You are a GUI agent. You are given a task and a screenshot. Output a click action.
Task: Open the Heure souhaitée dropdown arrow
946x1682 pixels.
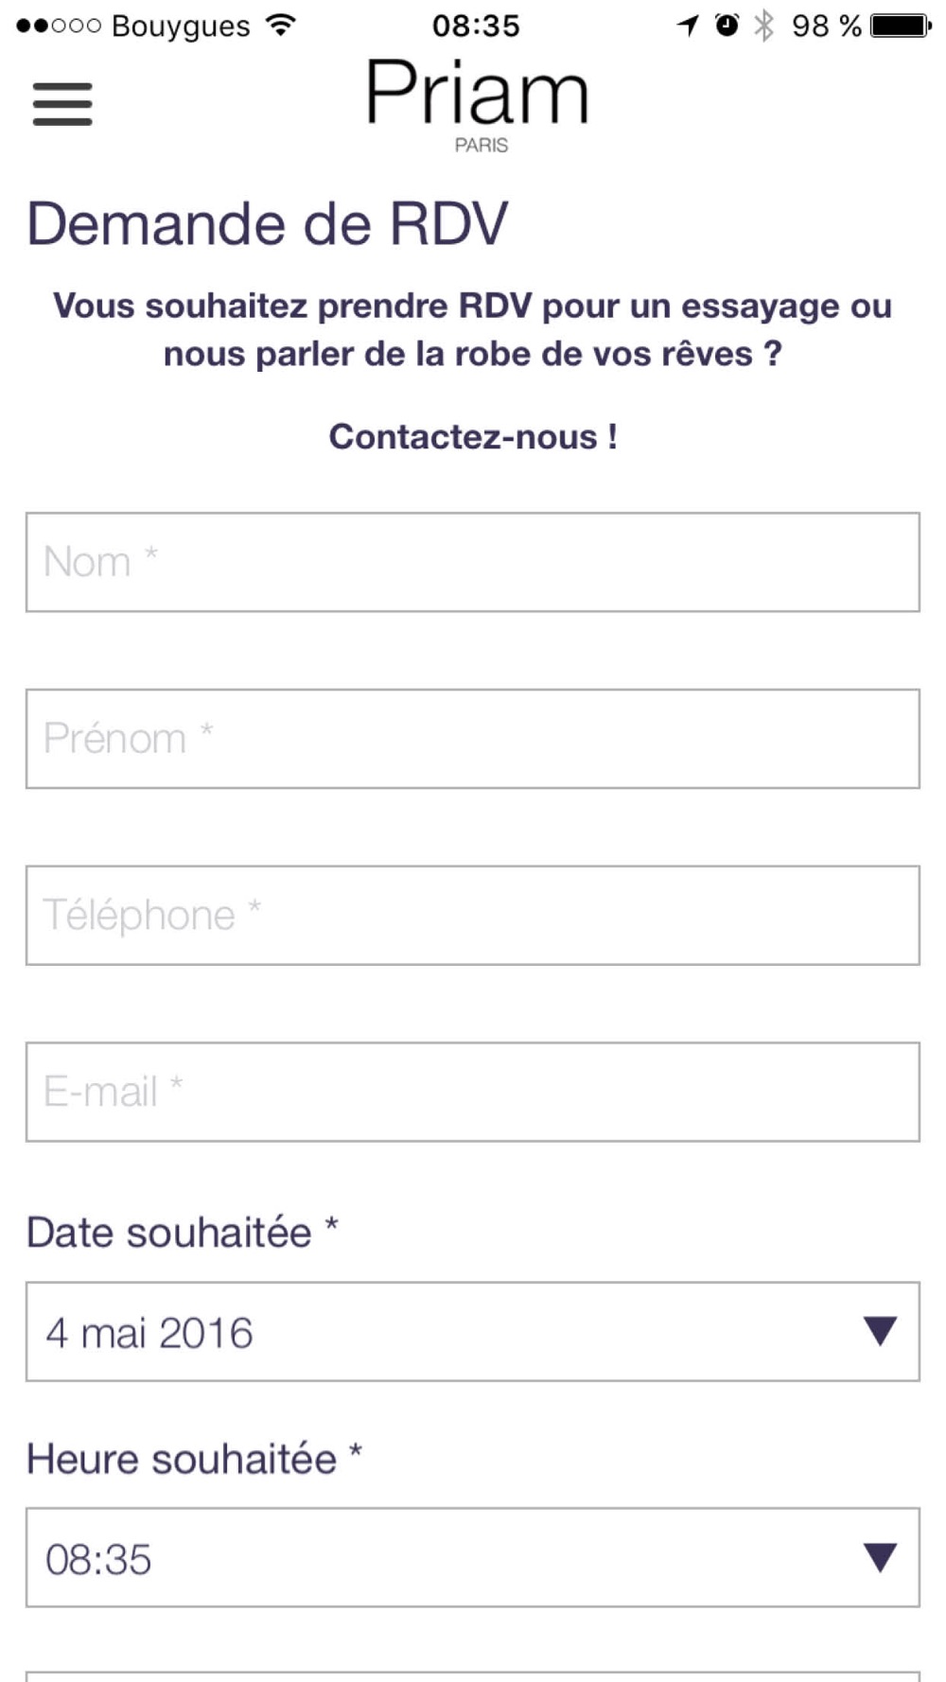point(880,1557)
